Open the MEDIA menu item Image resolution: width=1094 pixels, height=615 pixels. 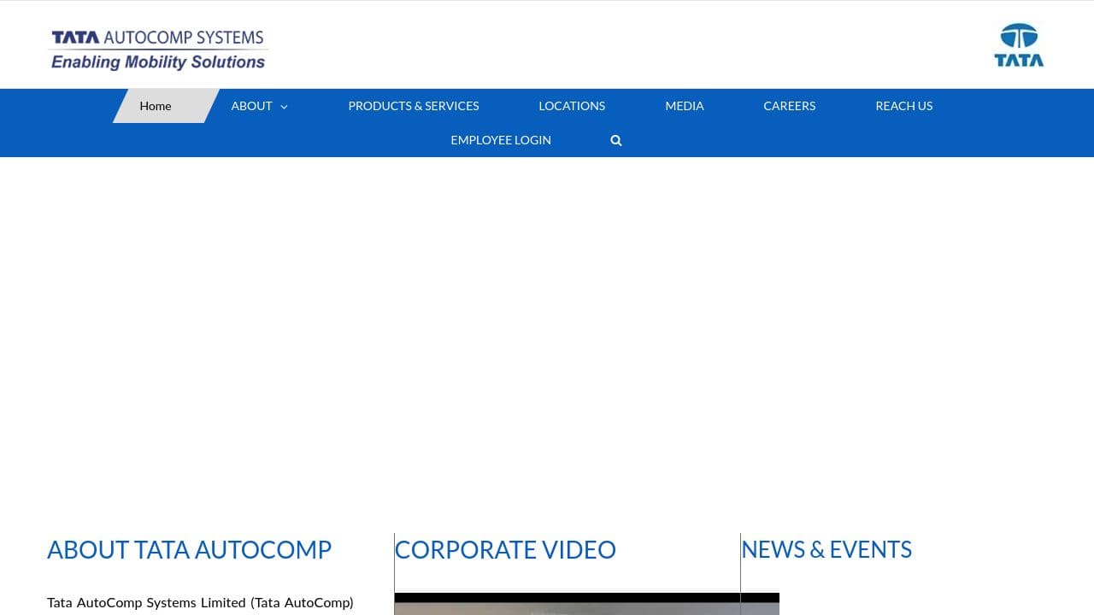point(685,106)
